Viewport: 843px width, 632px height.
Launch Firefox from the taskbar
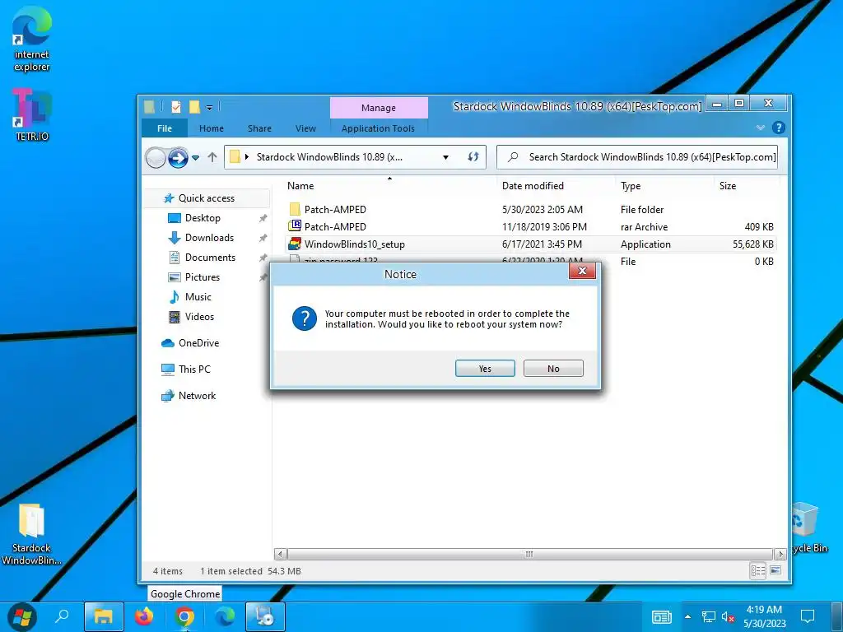(144, 616)
